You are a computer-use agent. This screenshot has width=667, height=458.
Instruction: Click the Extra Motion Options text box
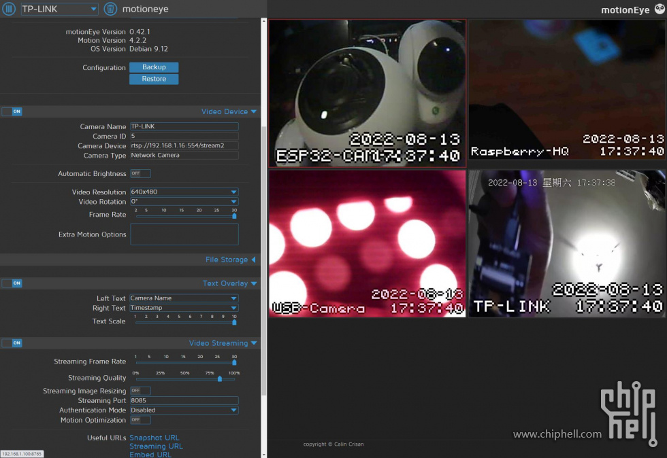click(184, 234)
